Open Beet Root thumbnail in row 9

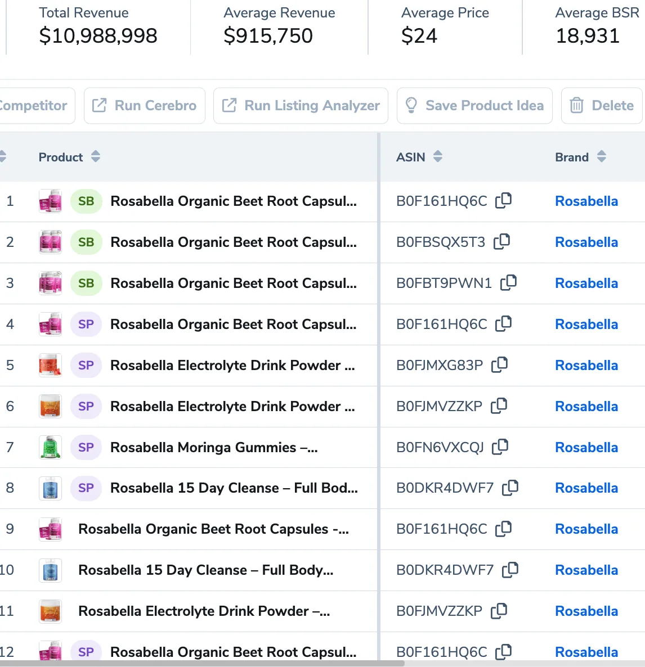coord(50,529)
